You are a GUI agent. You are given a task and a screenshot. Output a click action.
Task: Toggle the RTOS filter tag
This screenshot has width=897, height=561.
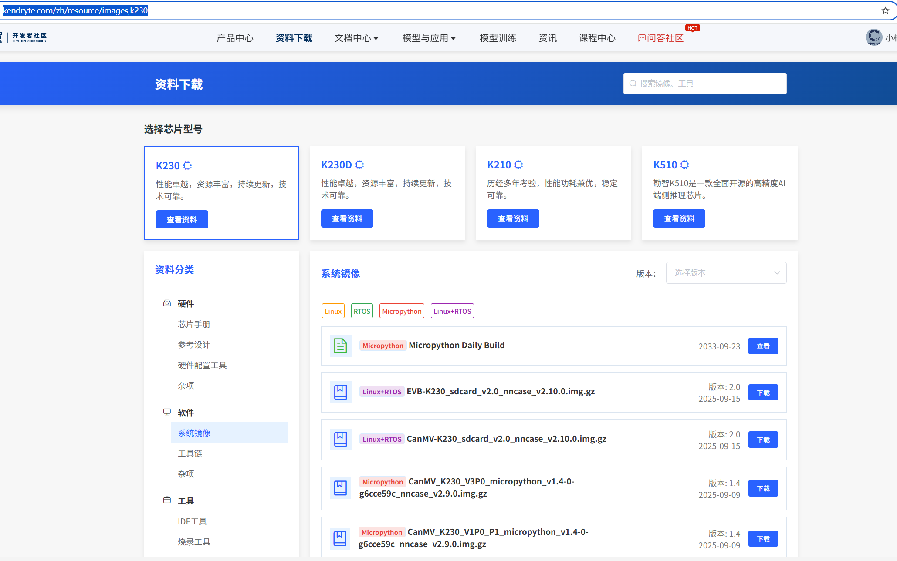point(362,311)
